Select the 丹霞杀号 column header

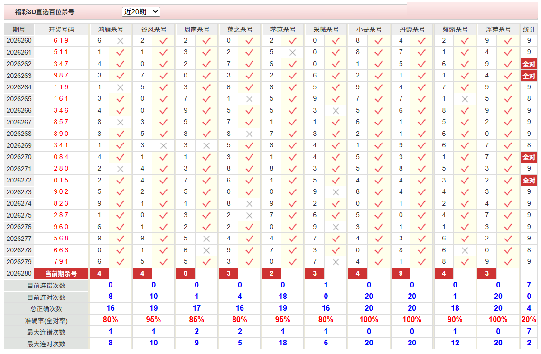coord(412,29)
